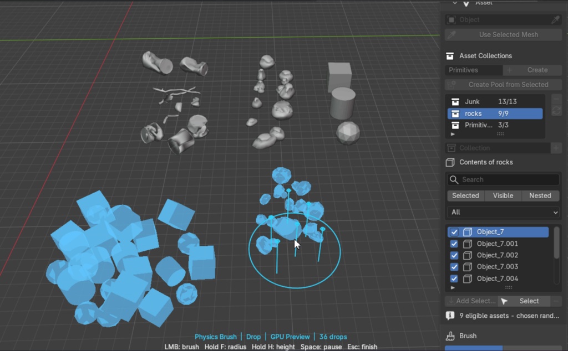Image resolution: width=568 pixels, height=351 pixels.
Task: Click the gray icosphere in the viewport
Action: coord(348,133)
